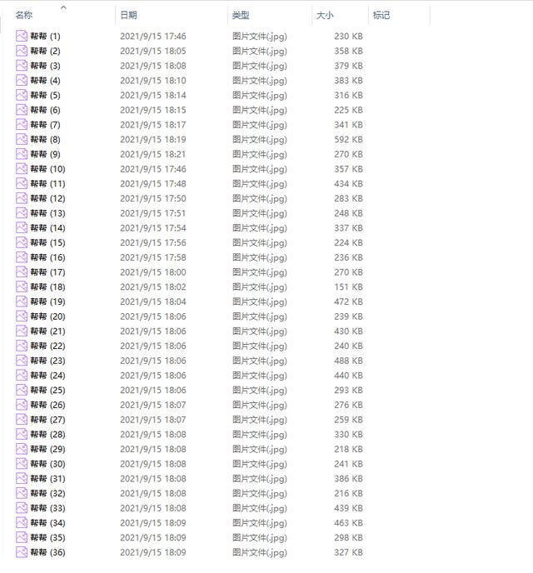
Task: Select the file named 帮帮 (20)
Action: point(47,316)
